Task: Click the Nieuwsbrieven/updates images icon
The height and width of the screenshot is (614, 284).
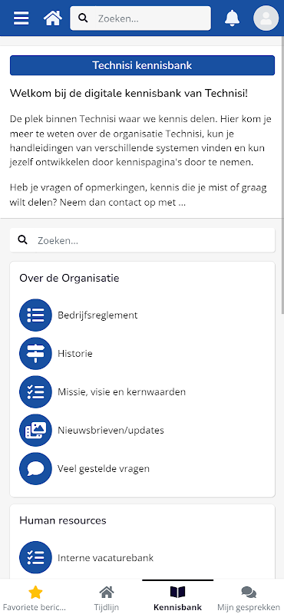Action: [x=35, y=431]
